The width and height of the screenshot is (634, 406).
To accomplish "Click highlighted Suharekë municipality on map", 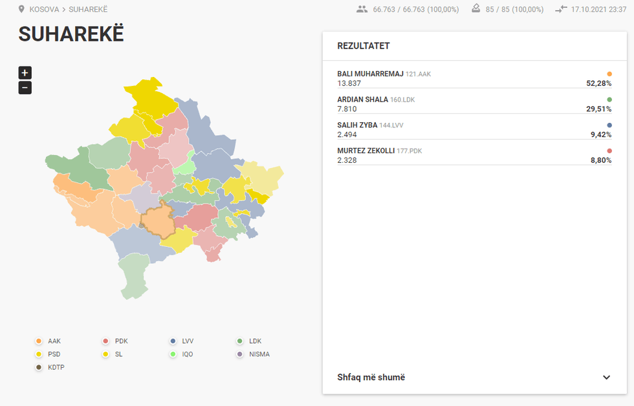I will coord(157,222).
